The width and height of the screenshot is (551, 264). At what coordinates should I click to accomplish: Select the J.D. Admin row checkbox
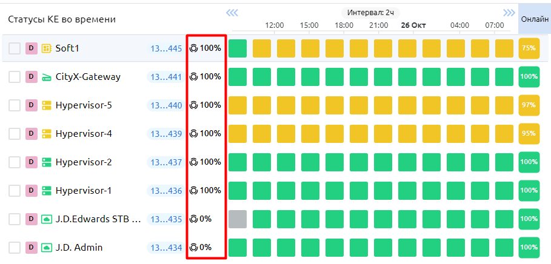click(x=15, y=248)
